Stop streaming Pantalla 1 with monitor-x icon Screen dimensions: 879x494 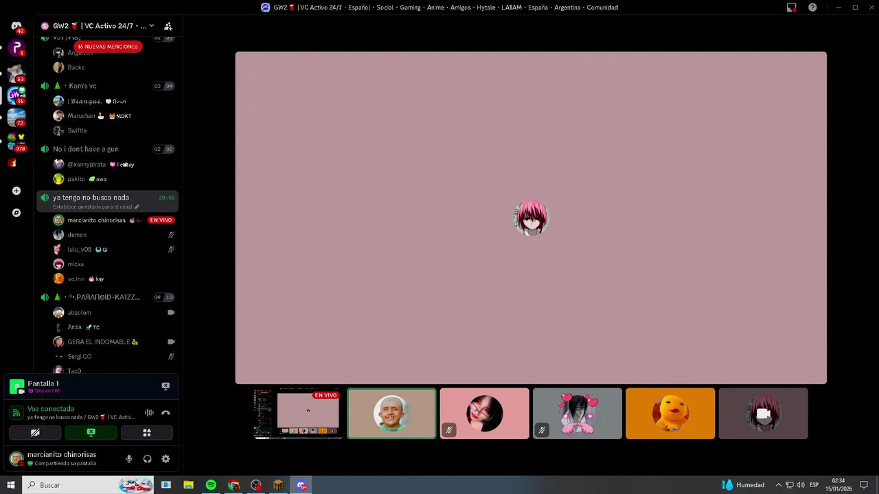click(x=165, y=386)
